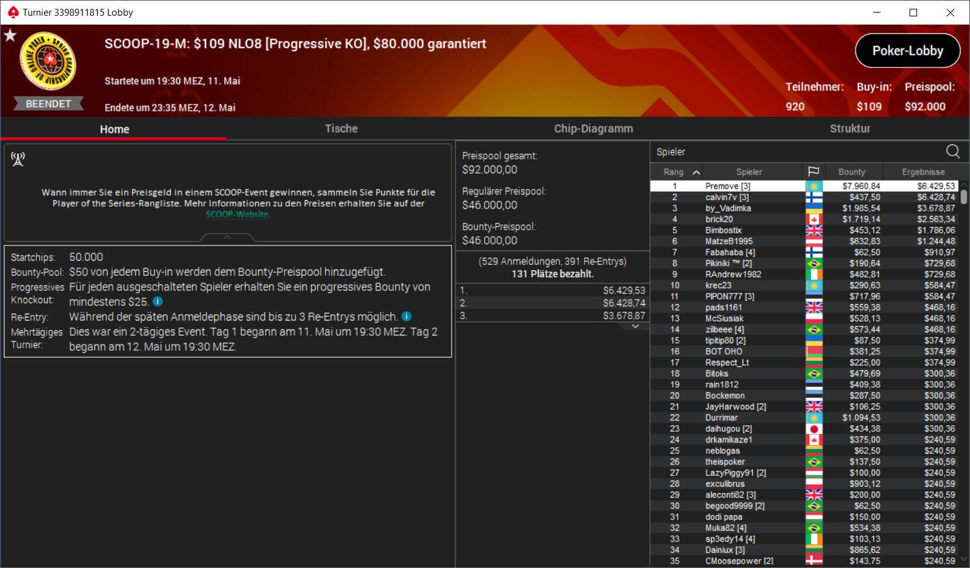Select player row Durrimar

(x=804, y=417)
